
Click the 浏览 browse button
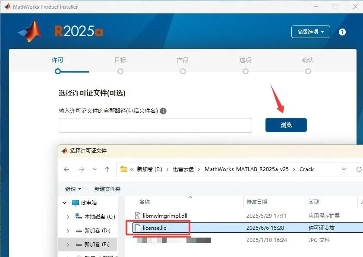pos(286,125)
